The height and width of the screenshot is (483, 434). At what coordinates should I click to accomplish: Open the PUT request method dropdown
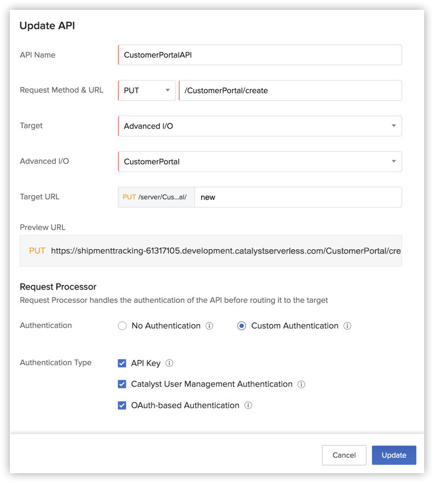[147, 91]
